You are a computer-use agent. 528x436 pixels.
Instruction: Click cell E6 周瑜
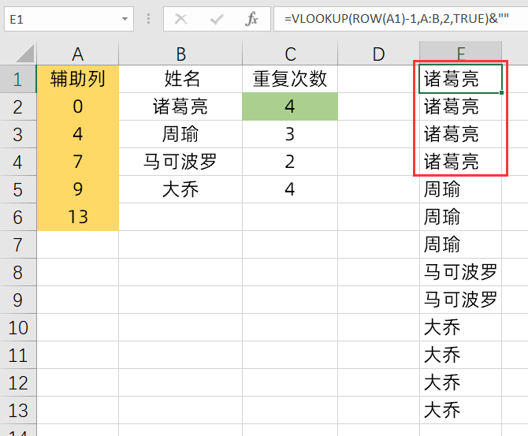tap(461, 218)
